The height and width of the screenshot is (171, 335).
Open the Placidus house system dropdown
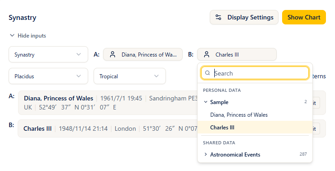point(48,76)
